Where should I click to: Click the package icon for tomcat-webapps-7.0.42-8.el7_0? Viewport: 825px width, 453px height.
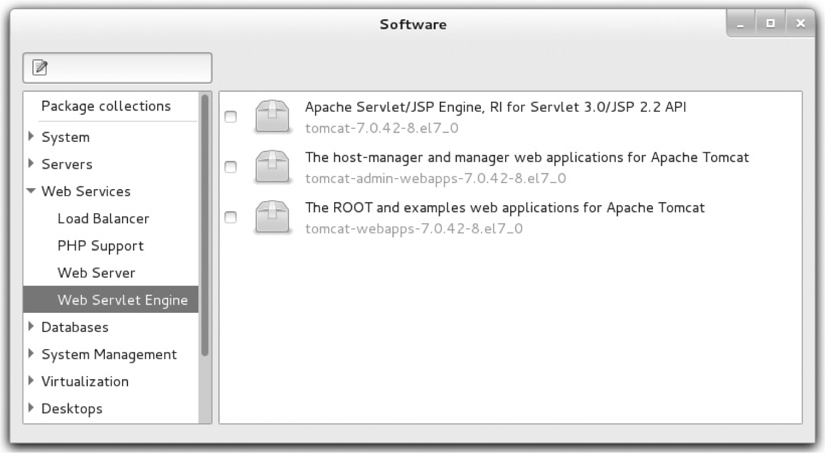(272, 217)
